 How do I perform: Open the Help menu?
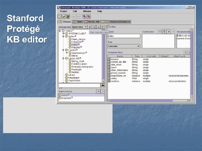pos(100,11)
